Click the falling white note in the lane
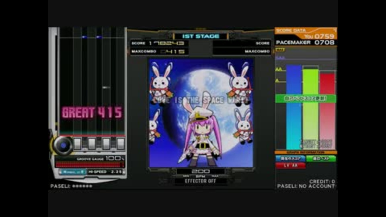The width and height of the screenshot is (386, 217). click(106, 87)
